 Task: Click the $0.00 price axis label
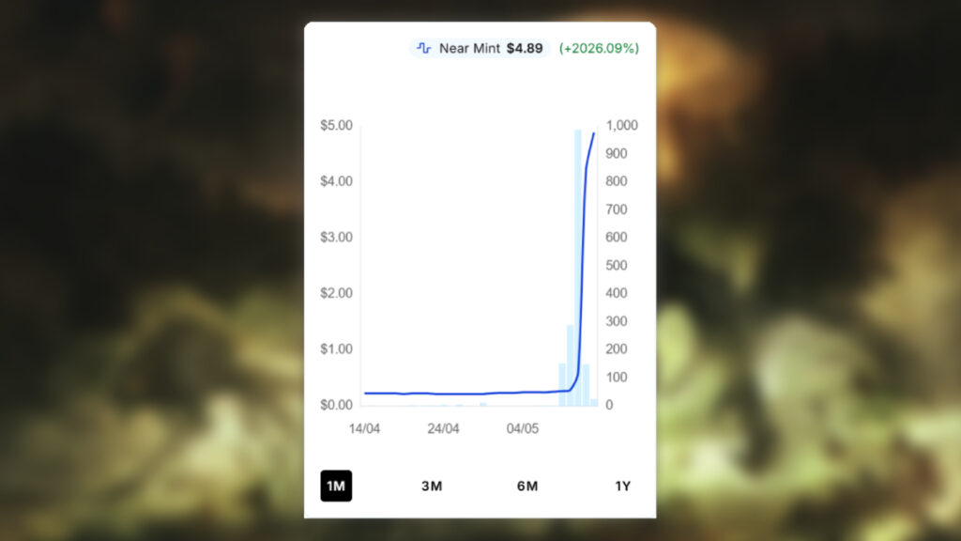coord(336,405)
